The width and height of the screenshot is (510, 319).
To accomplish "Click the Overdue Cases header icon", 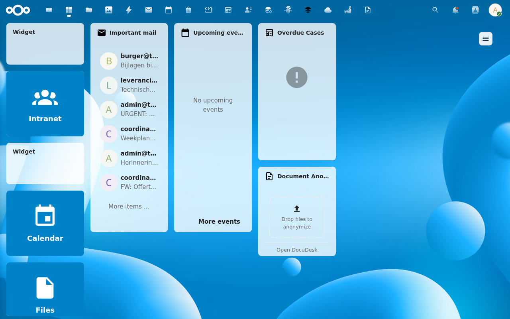I will pos(269,33).
